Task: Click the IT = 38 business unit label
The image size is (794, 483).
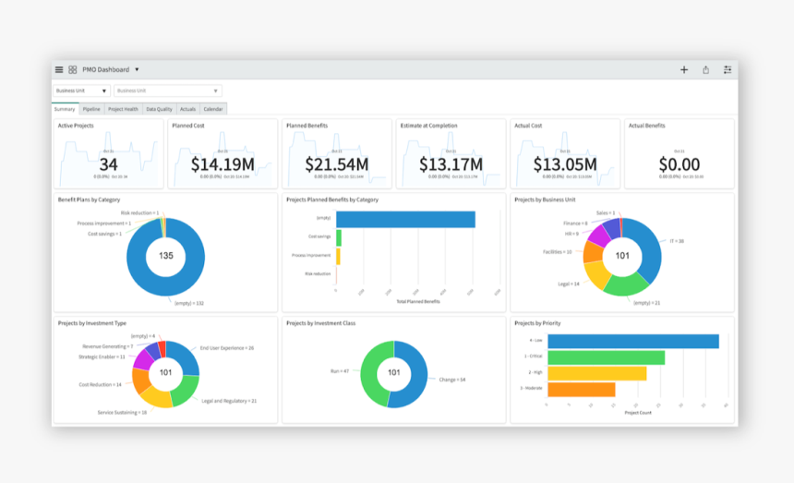Action: 677,241
